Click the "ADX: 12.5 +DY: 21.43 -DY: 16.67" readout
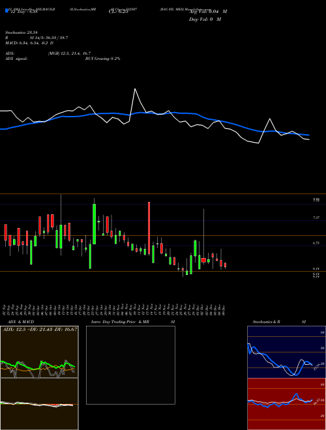This screenshot has height=430, width=326. (x=40, y=330)
